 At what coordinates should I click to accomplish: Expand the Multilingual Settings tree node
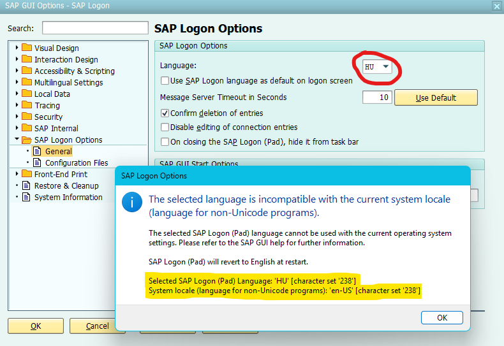click(x=17, y=82)
